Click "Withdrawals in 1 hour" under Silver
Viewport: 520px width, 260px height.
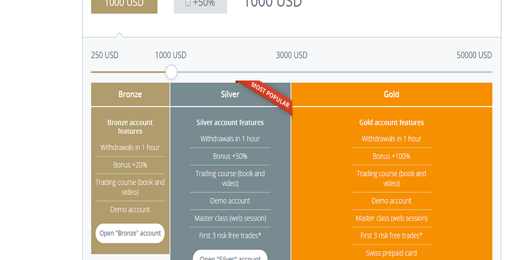pos(230,139)
